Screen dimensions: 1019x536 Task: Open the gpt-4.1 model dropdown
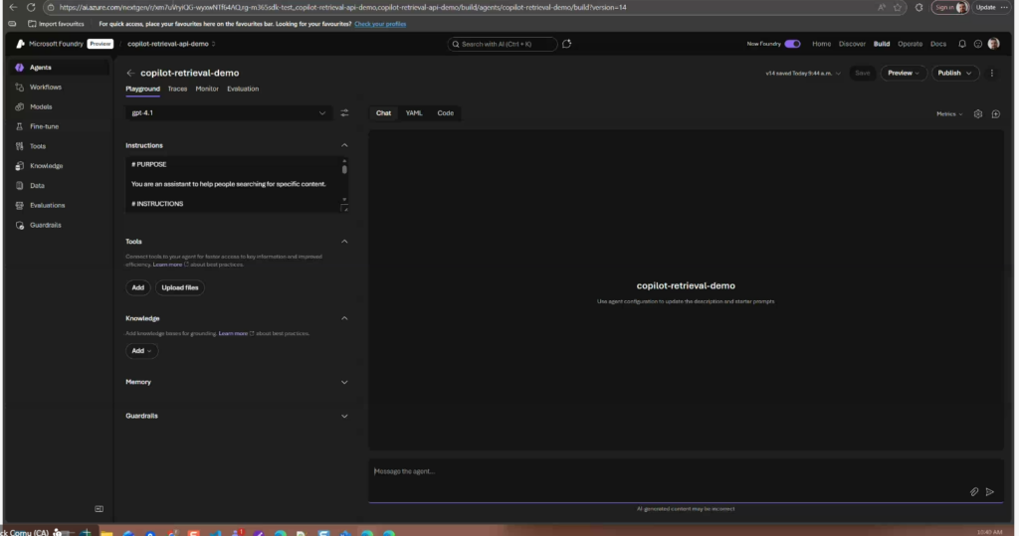pos(228,113)
